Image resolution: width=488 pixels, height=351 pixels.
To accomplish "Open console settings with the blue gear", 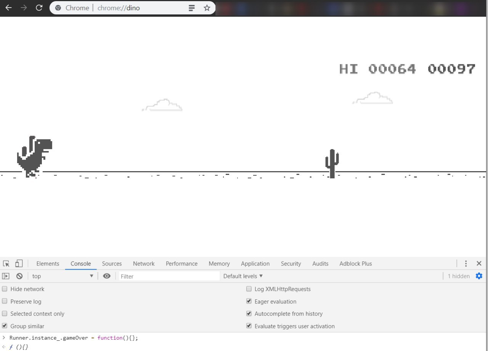I will click(479, 276).
